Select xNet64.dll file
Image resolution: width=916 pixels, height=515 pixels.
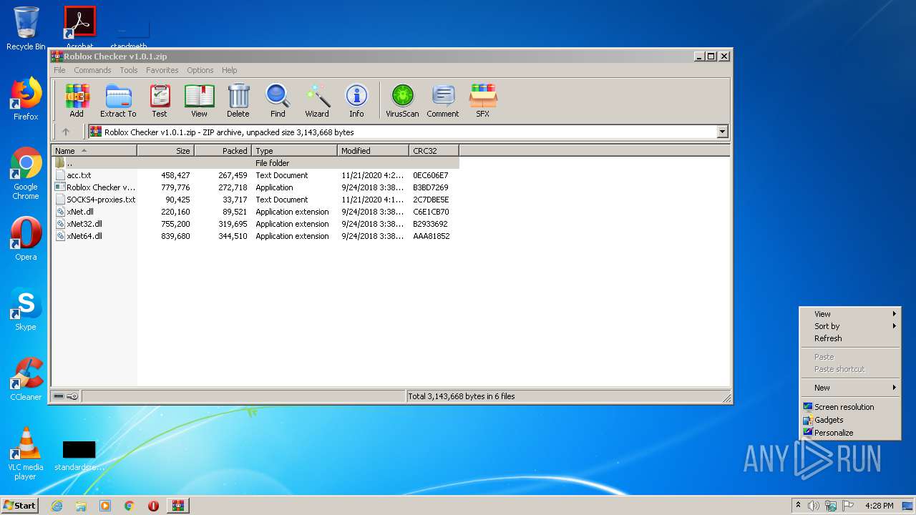[x=255, y=236]
